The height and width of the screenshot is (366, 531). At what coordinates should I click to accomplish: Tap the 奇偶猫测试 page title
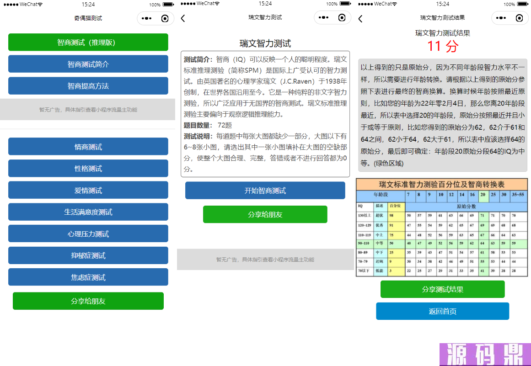click(x=88, y=18)
